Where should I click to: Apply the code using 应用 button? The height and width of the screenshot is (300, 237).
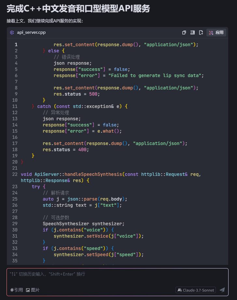tap(216, 33)
